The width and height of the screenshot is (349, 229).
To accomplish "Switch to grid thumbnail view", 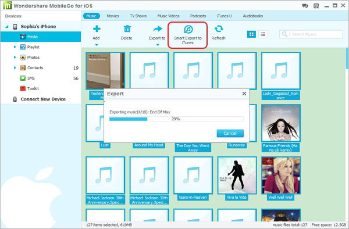I will pos(251,34).
